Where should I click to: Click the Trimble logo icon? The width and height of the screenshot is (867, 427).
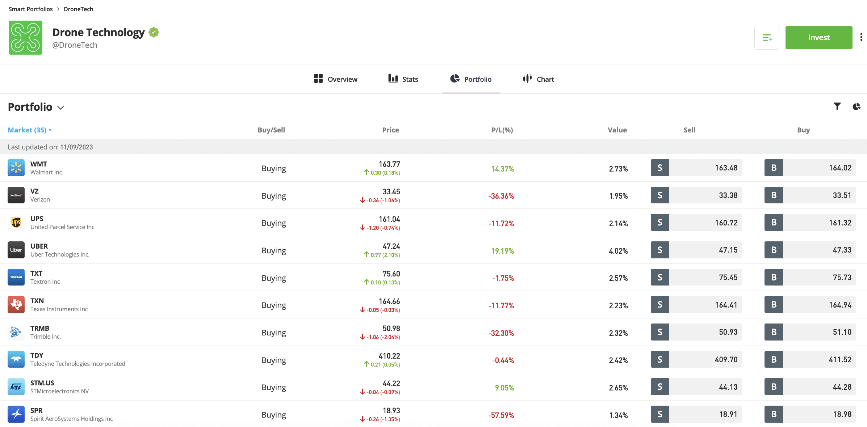16,332
